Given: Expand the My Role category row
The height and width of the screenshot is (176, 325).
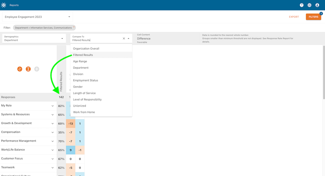Looking at the screenshot, I should (x=53, y=106).
